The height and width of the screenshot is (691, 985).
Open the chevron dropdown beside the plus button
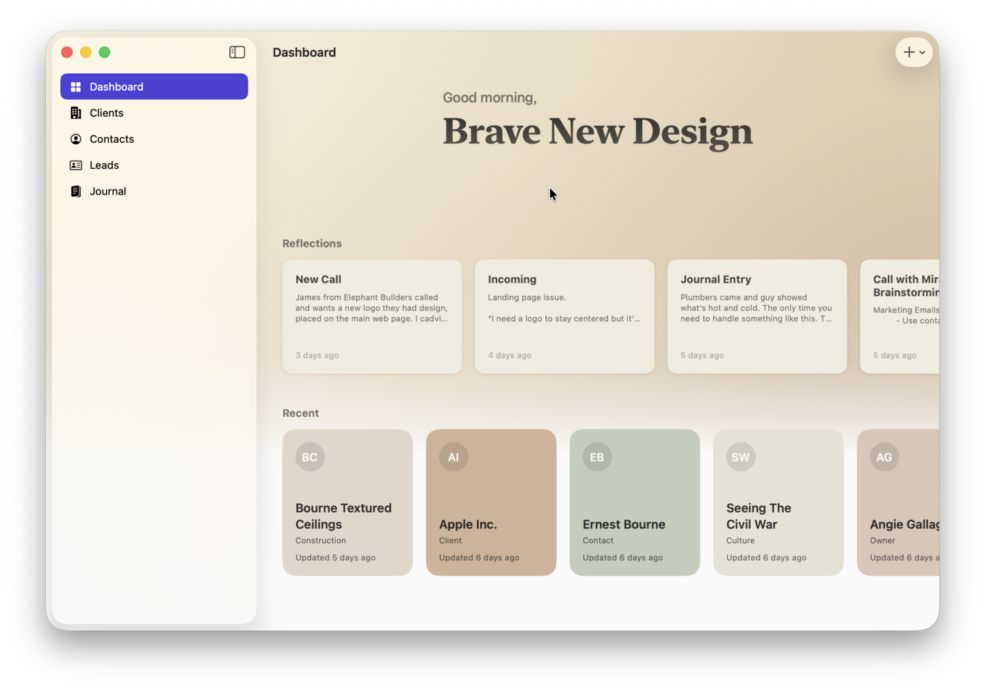(x=923, y=53)
